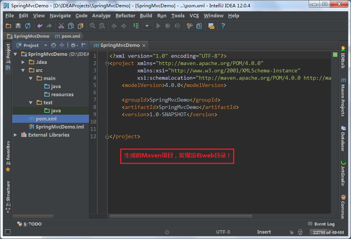The image size is (351, 239).
Task: Select java folder under test
Action: [53, 111]
